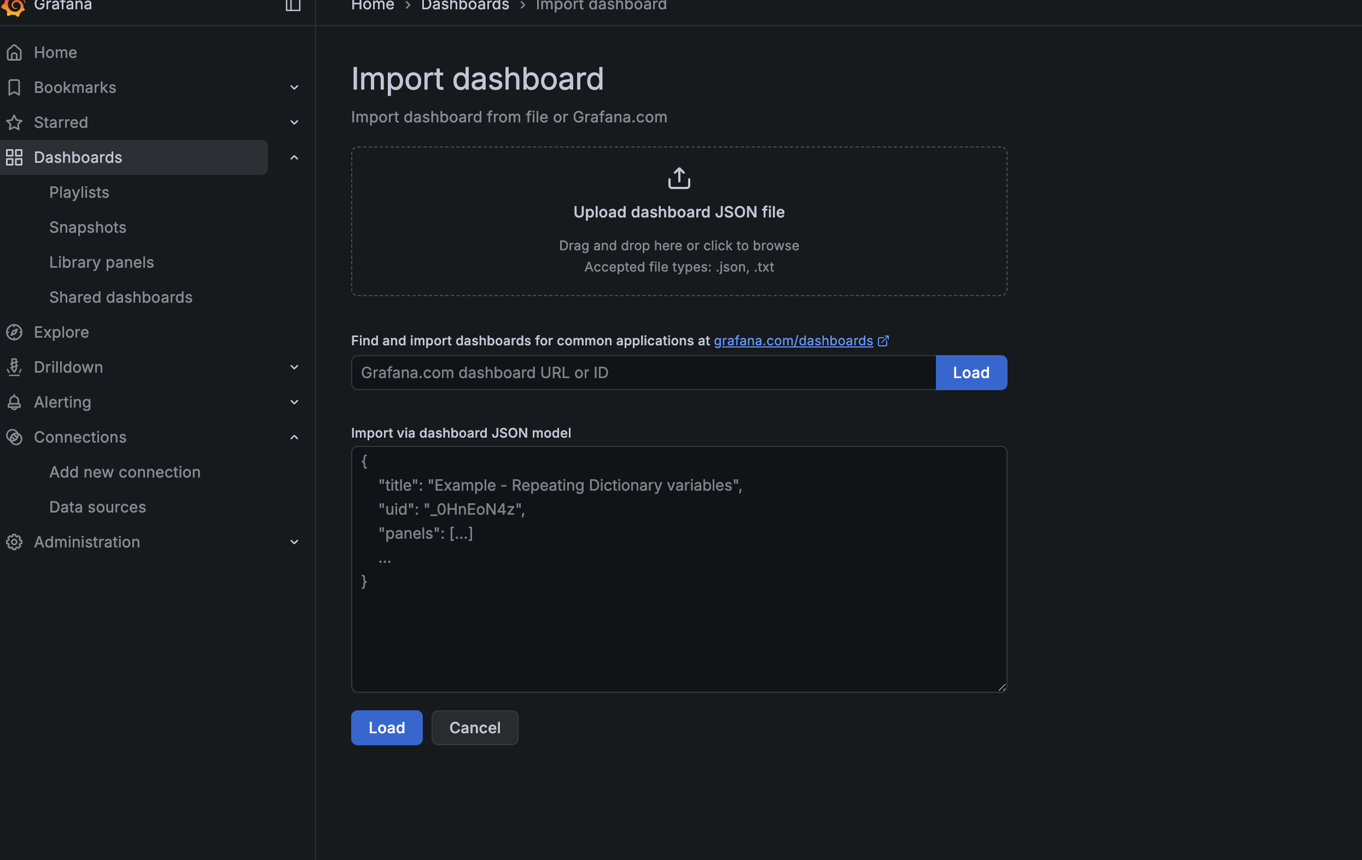Viewport: 1362px width, 860px height.
Task: Open Library panels menu item
Action: pos(101,262)
